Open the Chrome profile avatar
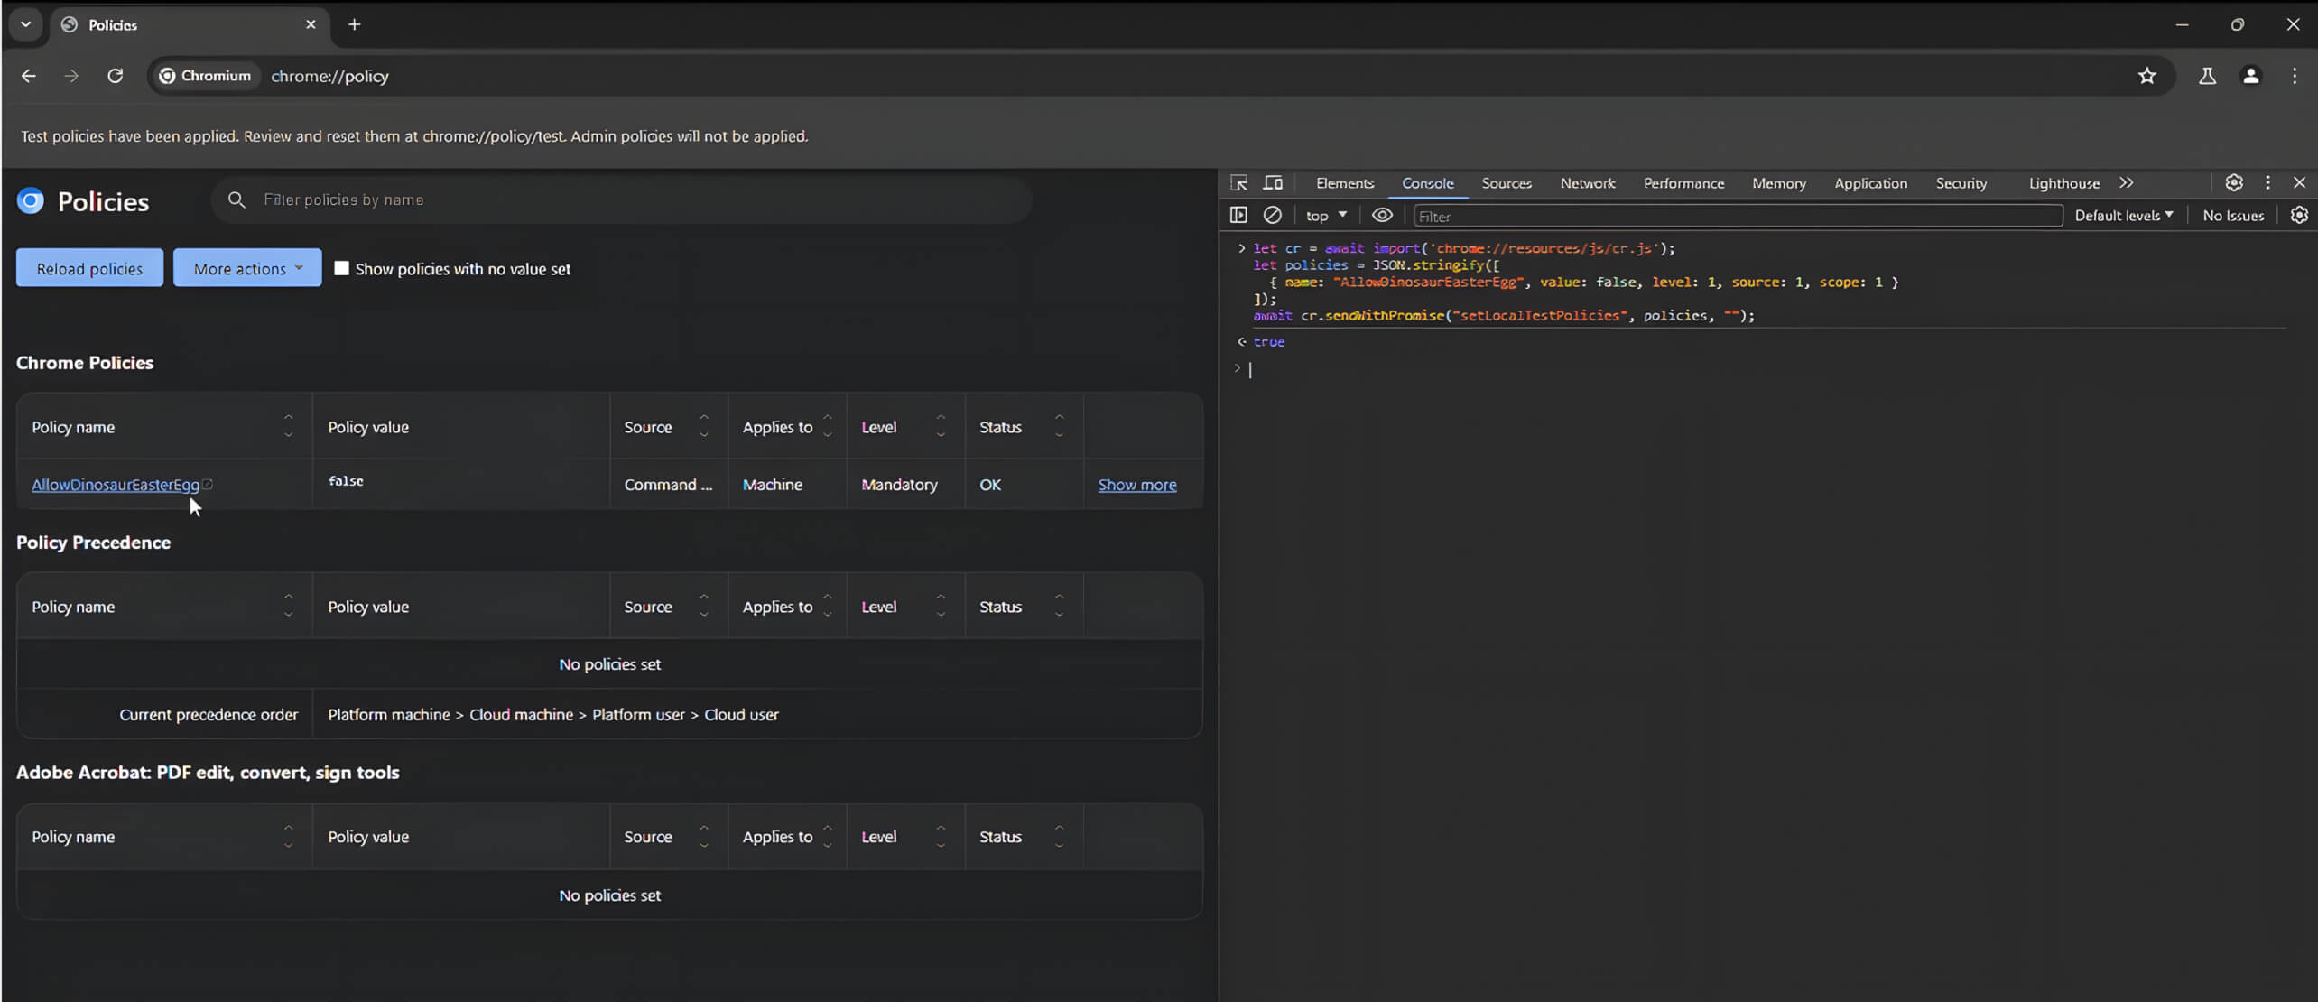The image size is (2318, 1002). coord(2250,76)
